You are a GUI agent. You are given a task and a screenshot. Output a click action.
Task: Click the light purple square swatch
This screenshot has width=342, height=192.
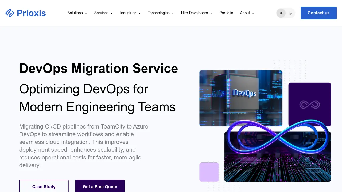pos(209,172)
